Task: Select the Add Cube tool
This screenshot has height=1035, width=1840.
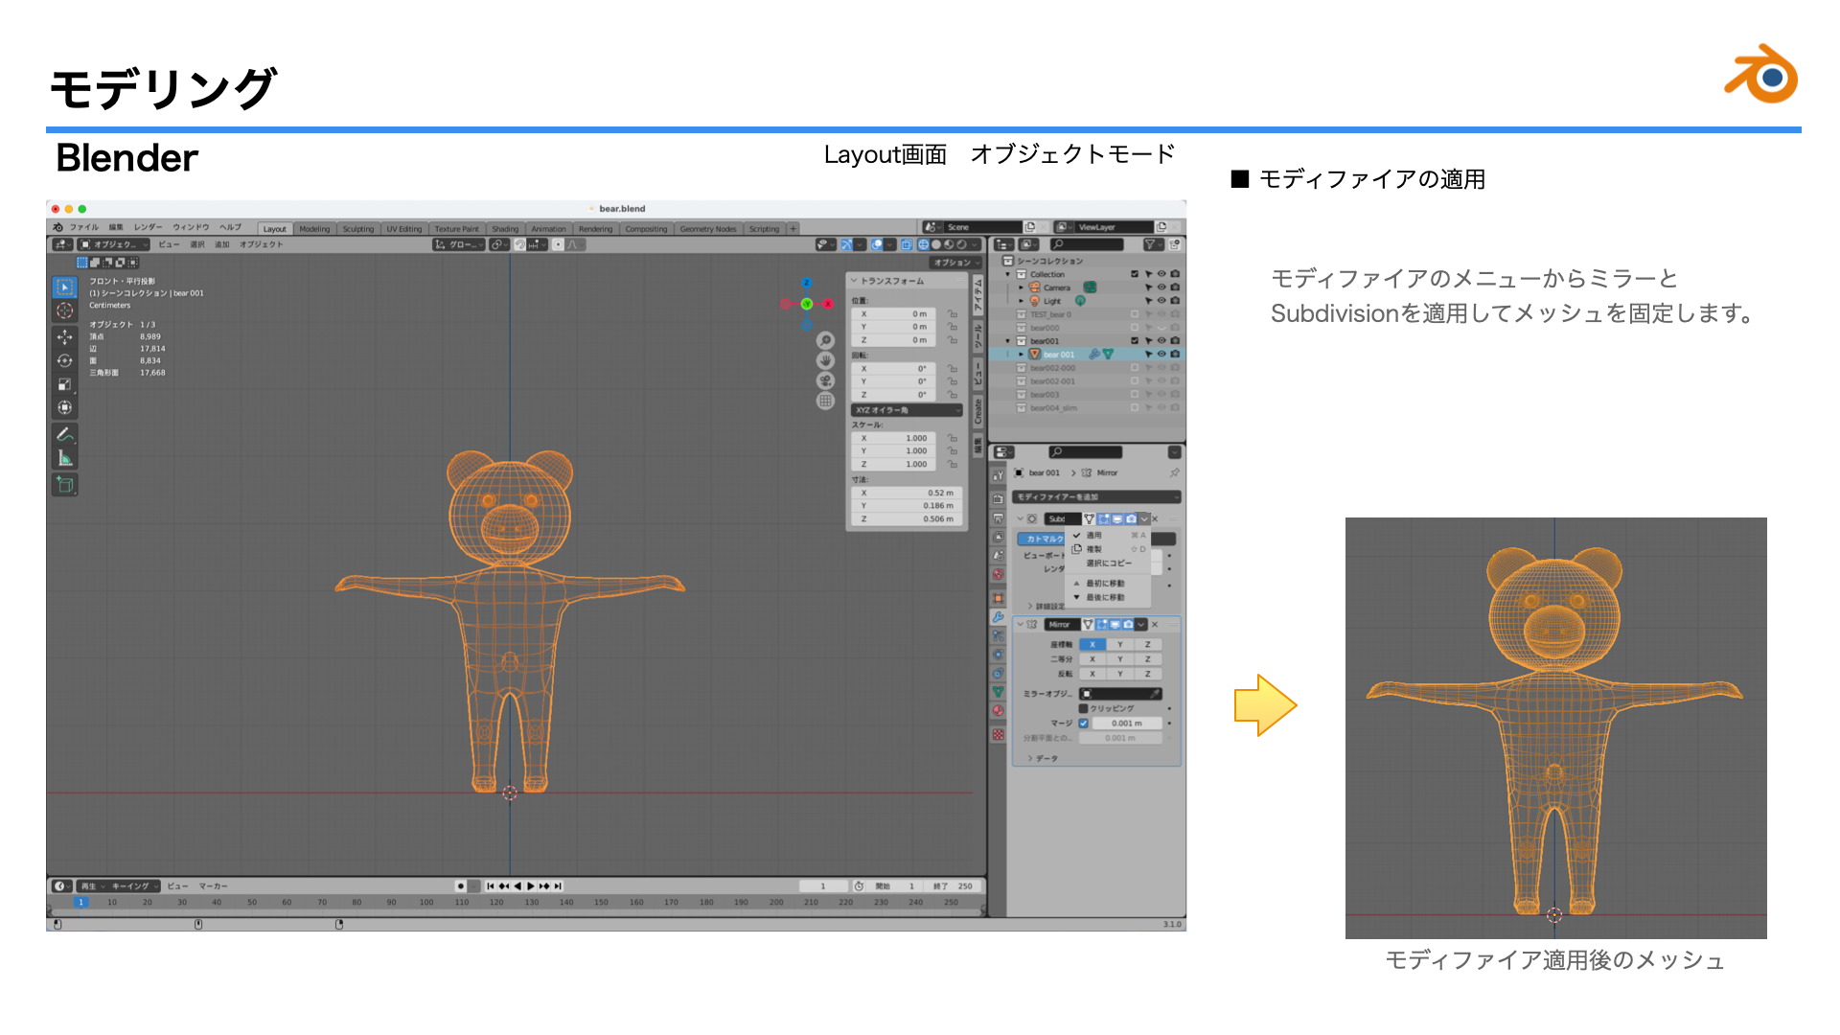Action: pyautogui.click(x=64, y=484)
